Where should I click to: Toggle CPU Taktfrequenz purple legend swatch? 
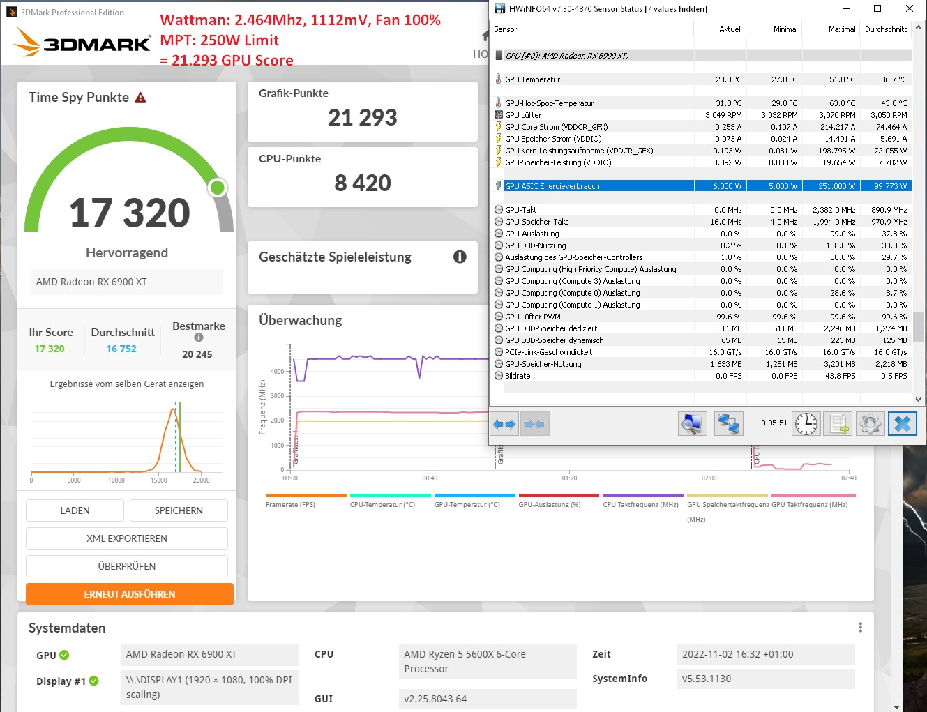coord(643,496)
